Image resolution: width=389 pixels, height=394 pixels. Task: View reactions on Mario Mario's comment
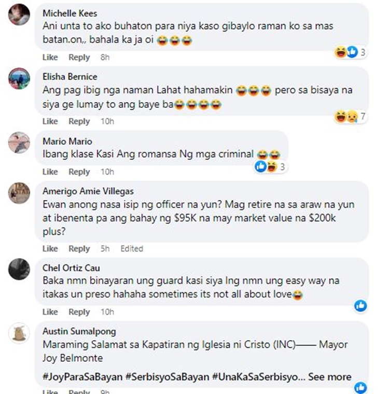point(270,167)
